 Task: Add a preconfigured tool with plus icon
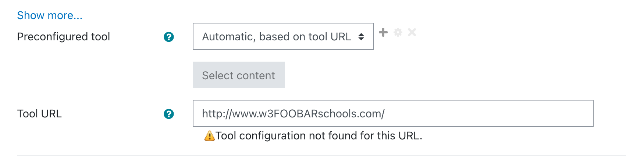[x=383, y=32]
